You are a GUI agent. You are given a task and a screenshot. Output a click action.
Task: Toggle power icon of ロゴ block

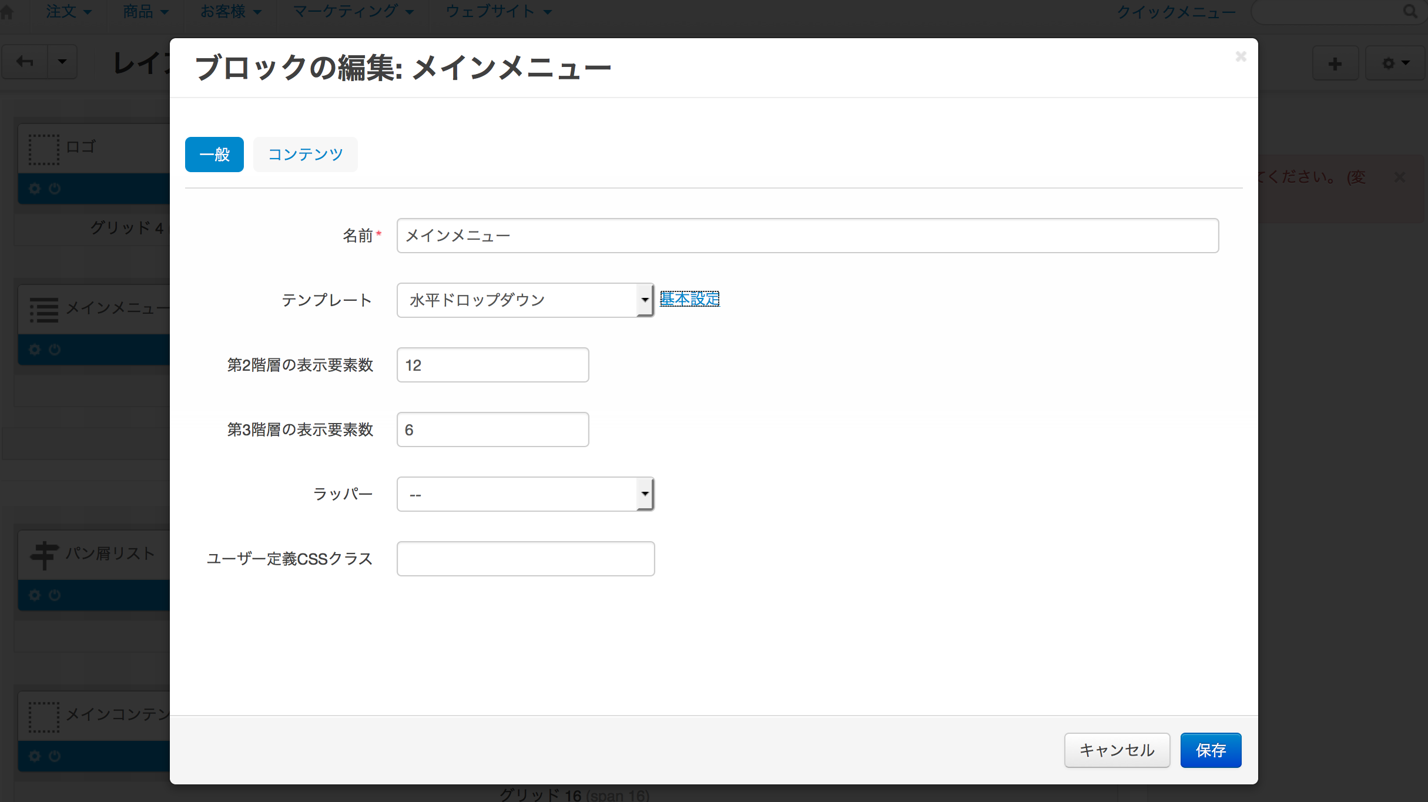(x=55, y=189)
